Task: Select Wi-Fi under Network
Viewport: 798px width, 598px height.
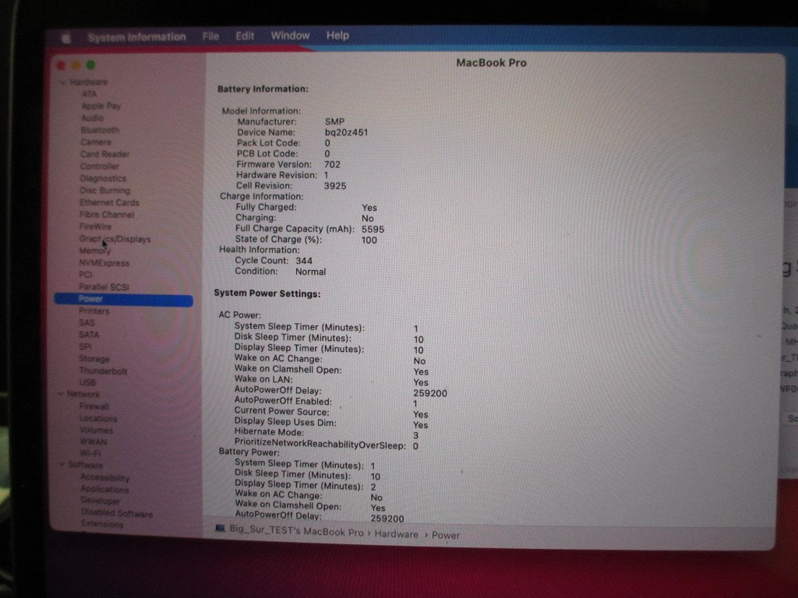Action: click(x=90, y=453)
